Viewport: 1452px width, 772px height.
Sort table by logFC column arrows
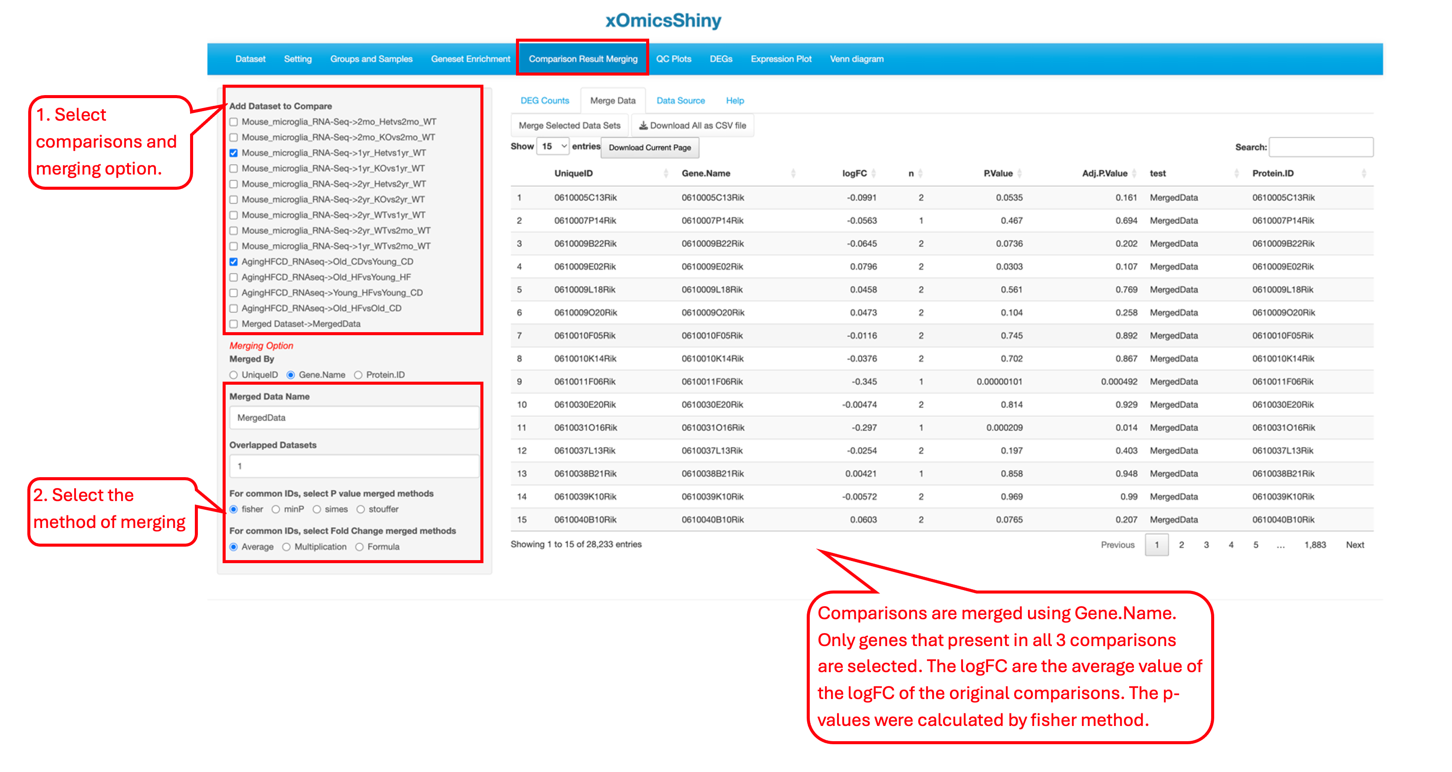click(x=873, y=173)
